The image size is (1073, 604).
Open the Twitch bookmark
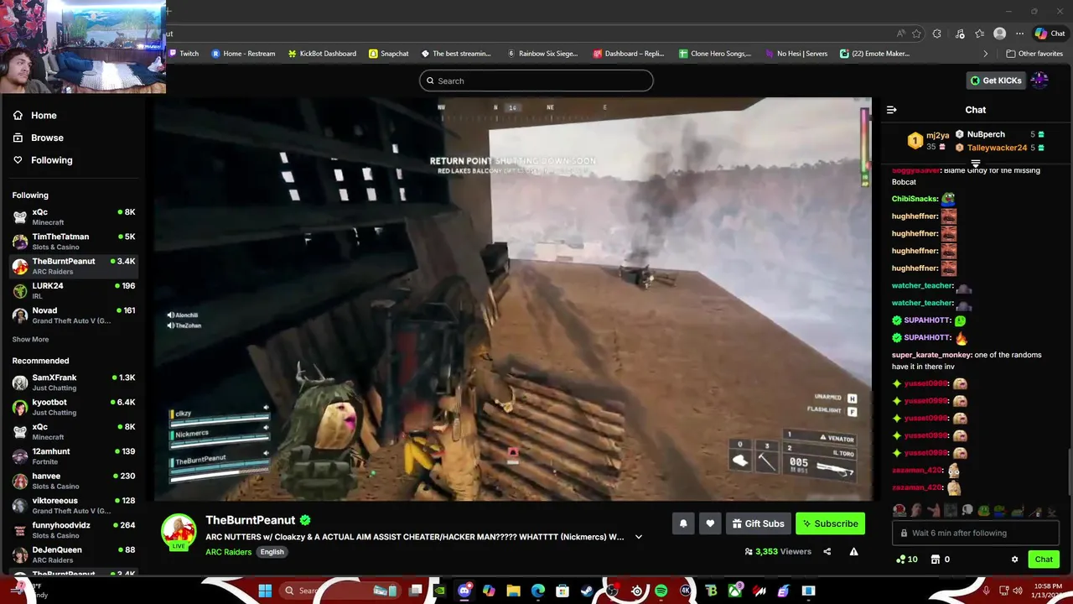coord(184,54)
